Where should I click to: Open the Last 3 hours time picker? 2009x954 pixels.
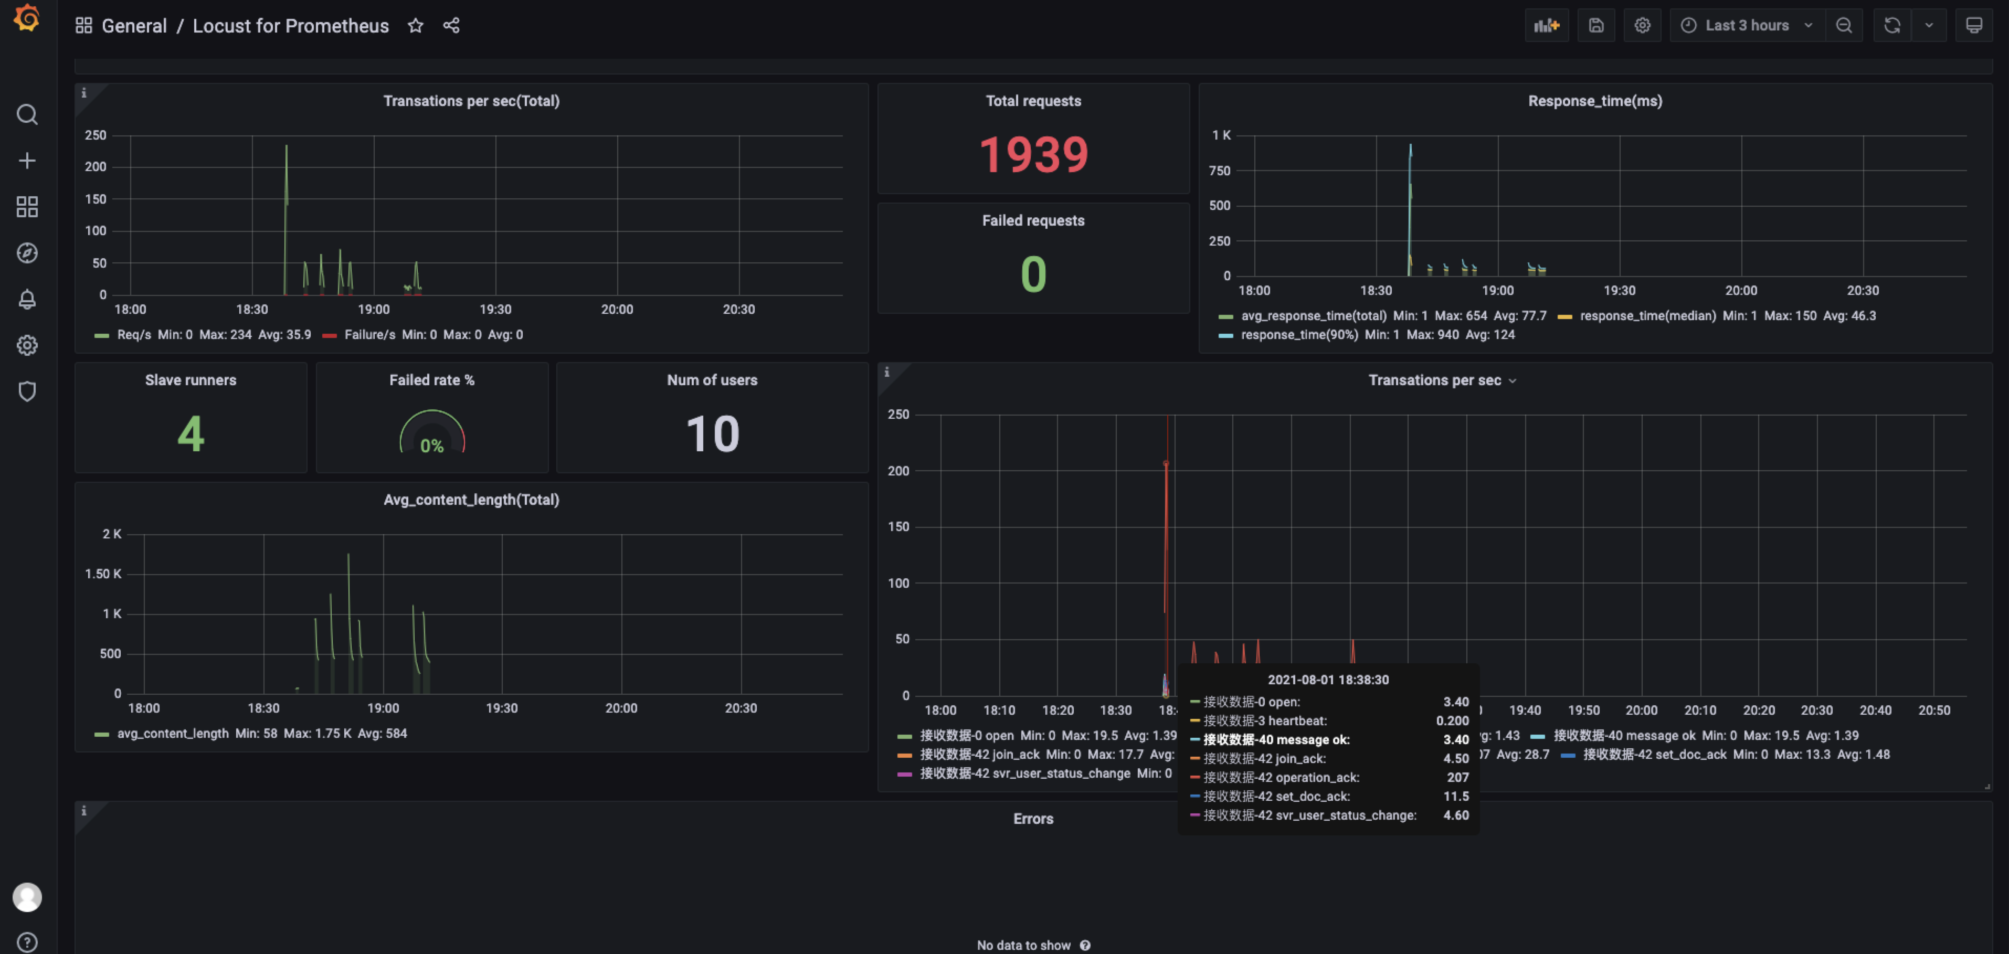pos(1746,26)
